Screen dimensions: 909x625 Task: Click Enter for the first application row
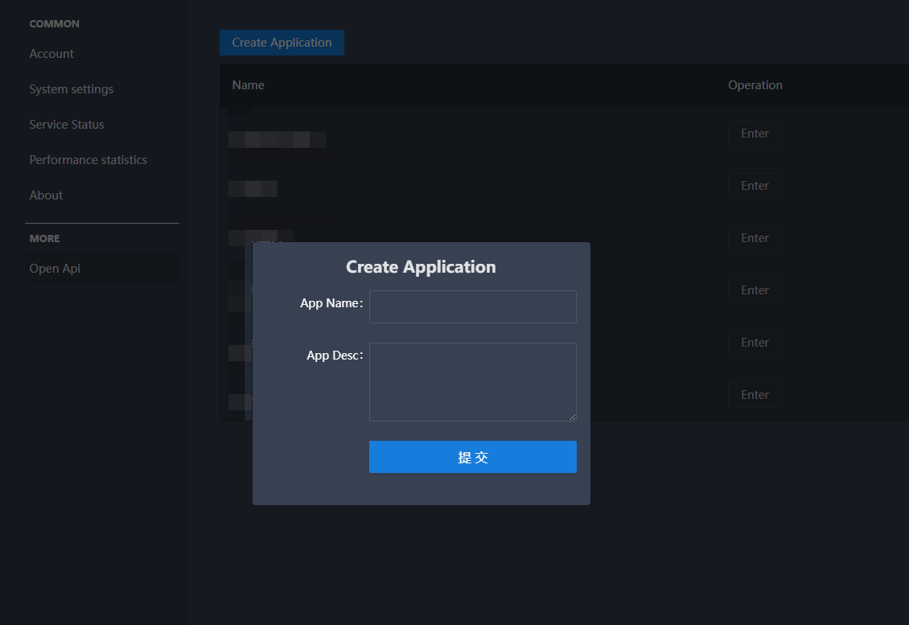tap(755, 134)
